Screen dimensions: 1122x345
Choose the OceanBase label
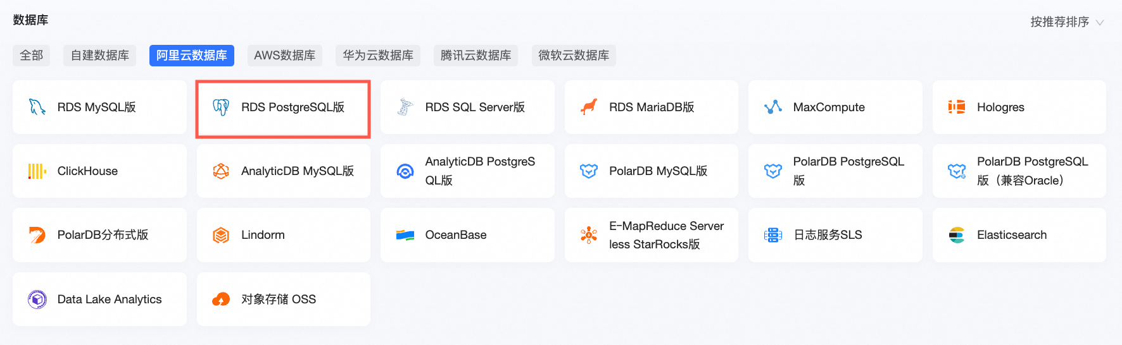[456, 235]
